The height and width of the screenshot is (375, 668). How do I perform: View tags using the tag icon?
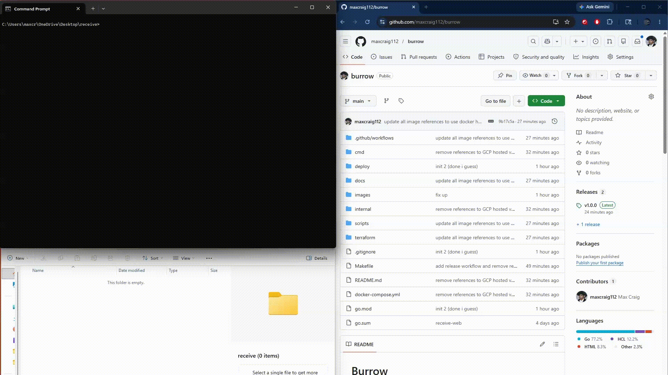(401, 101)
